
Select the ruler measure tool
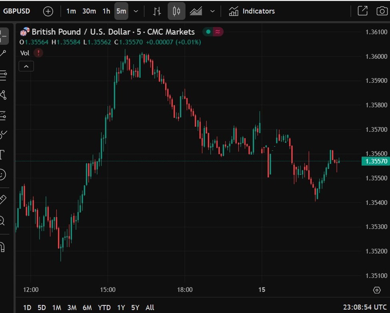[3, 199]
